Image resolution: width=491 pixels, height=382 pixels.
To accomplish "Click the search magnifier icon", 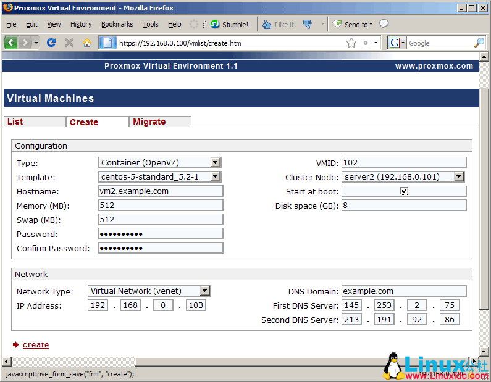I will pyautogui.click(x=479, y=43).
